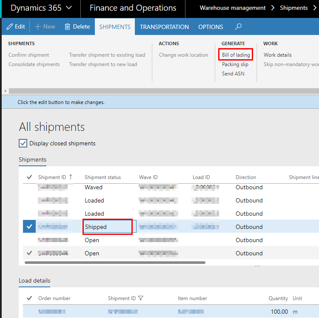Open the OPTIONS tab
Viewport: 319px width, 318px height.
(x=211, y=27)
